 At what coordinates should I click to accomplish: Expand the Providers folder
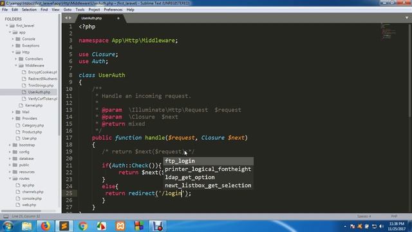pyautogui.click(x=13, y=119)
